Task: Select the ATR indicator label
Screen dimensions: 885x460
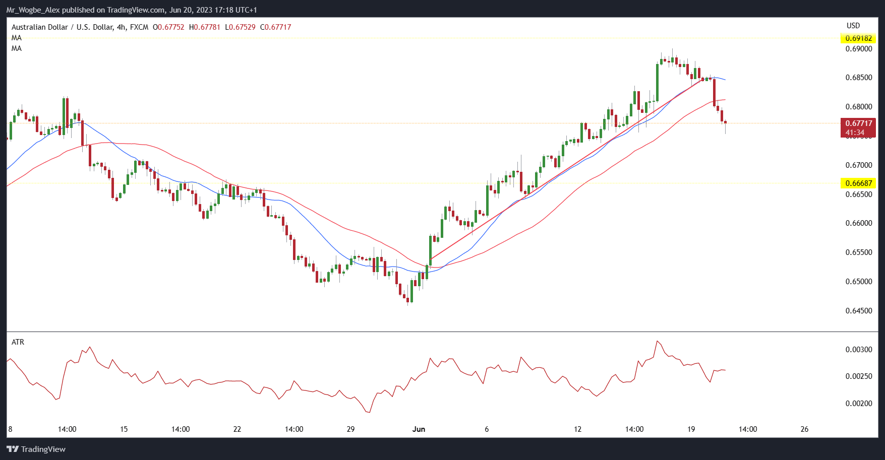Action: pos(18,342)
